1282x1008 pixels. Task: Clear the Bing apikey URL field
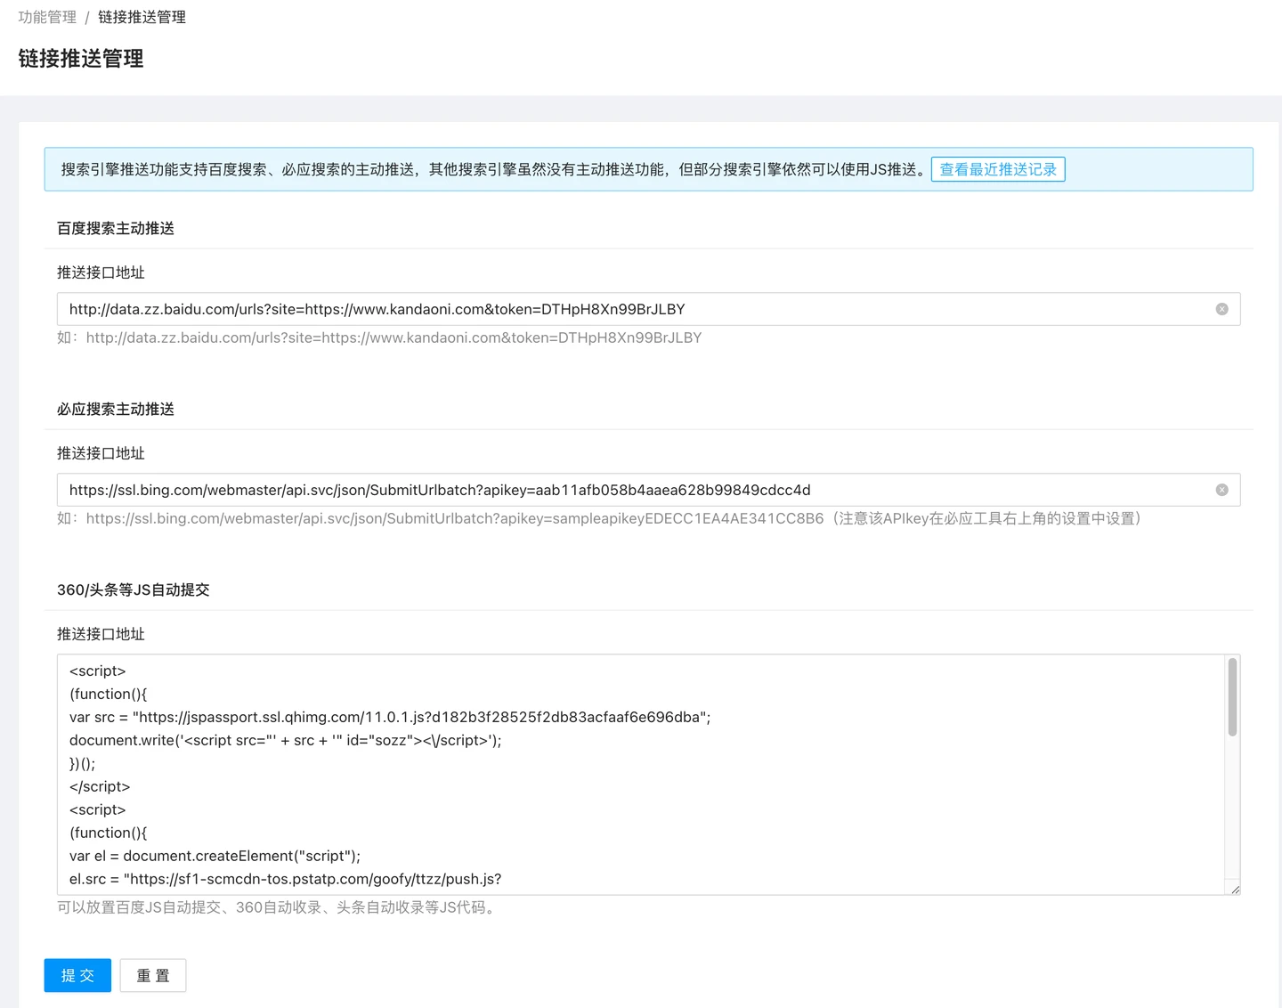(1221, 490)
